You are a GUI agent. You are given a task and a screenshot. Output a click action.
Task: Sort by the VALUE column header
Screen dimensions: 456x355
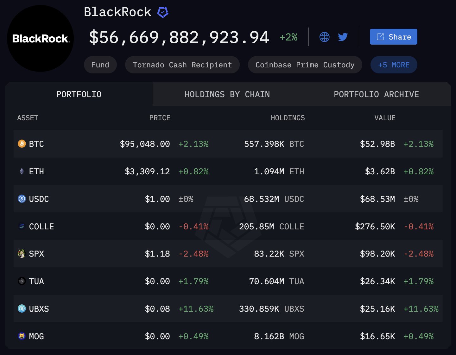(385, 118)
